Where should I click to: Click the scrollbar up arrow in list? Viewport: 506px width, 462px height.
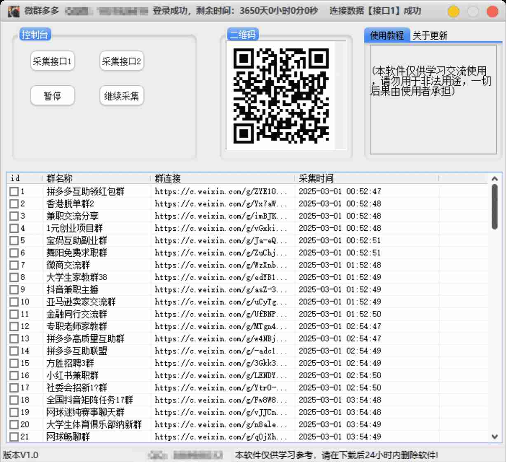click(494, 179)
